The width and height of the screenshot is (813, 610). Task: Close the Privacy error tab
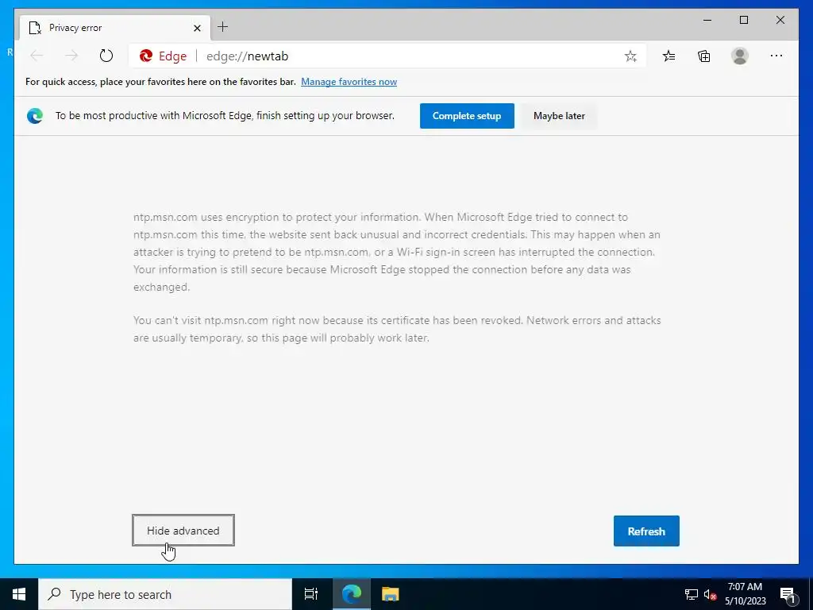coord(197,28)
